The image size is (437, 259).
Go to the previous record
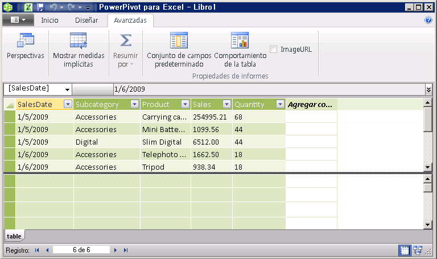[x=47, y=250]
